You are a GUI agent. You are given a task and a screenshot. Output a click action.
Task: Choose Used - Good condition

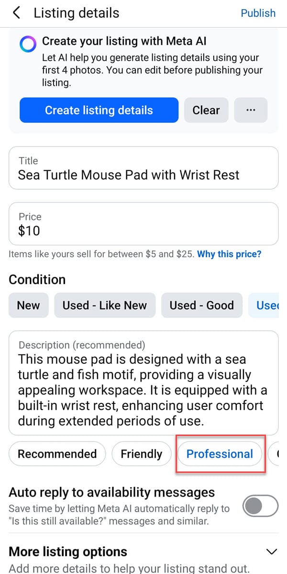[x=201, y=305]
